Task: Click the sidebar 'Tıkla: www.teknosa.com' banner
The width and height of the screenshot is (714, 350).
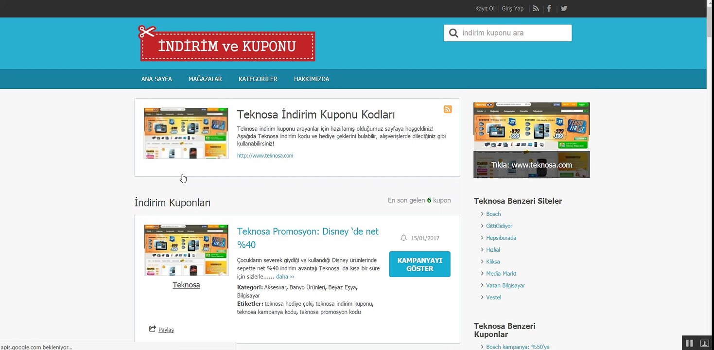Action: (532, 140)
